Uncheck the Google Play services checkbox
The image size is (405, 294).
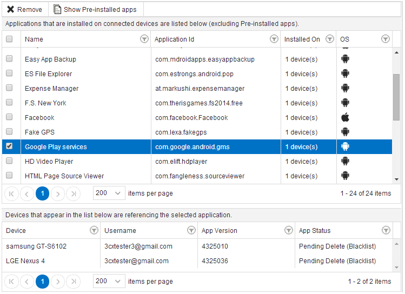[x=9, y=146]
